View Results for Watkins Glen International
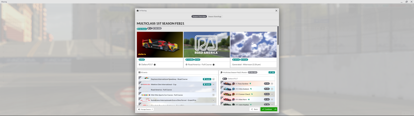 point(207,84)
